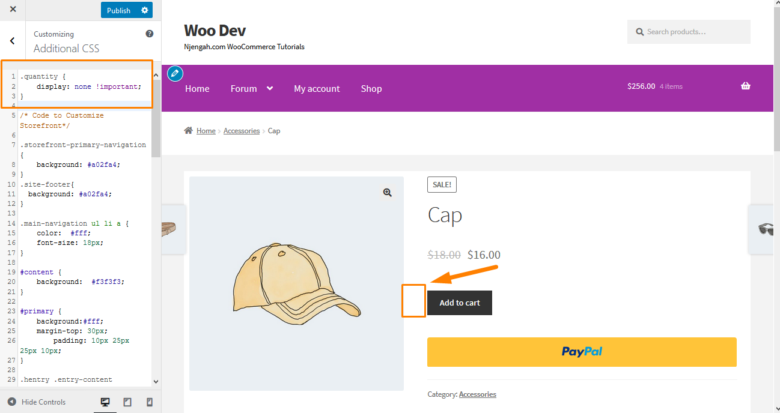Click the CSS editor scroll-up arrow
Viewport: 780px width, 413px height.
click(x=156, y=76)
